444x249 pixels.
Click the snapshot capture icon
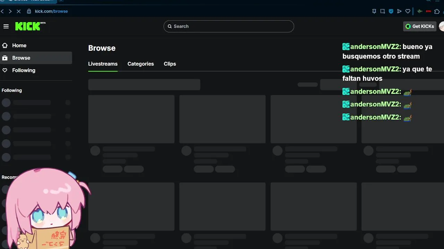click(x=383, y=11)
